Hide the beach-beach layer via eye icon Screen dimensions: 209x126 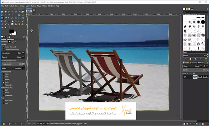(x=185, y=77)
